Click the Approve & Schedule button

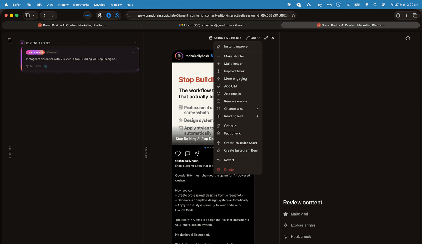point(225,38)
